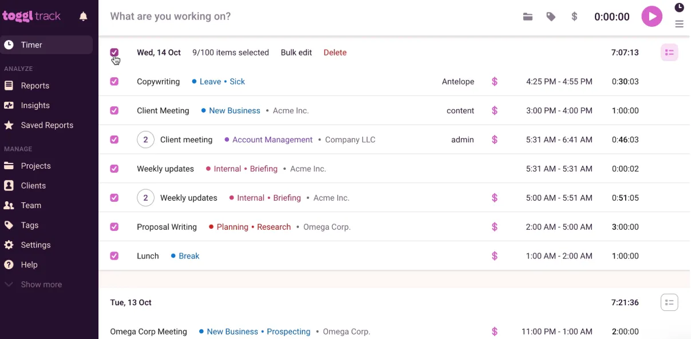Toggle billable dollar icon in timer bar

574,17
